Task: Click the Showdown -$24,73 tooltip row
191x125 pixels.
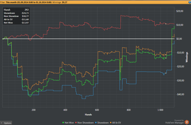Action: [x=16, y=13]
